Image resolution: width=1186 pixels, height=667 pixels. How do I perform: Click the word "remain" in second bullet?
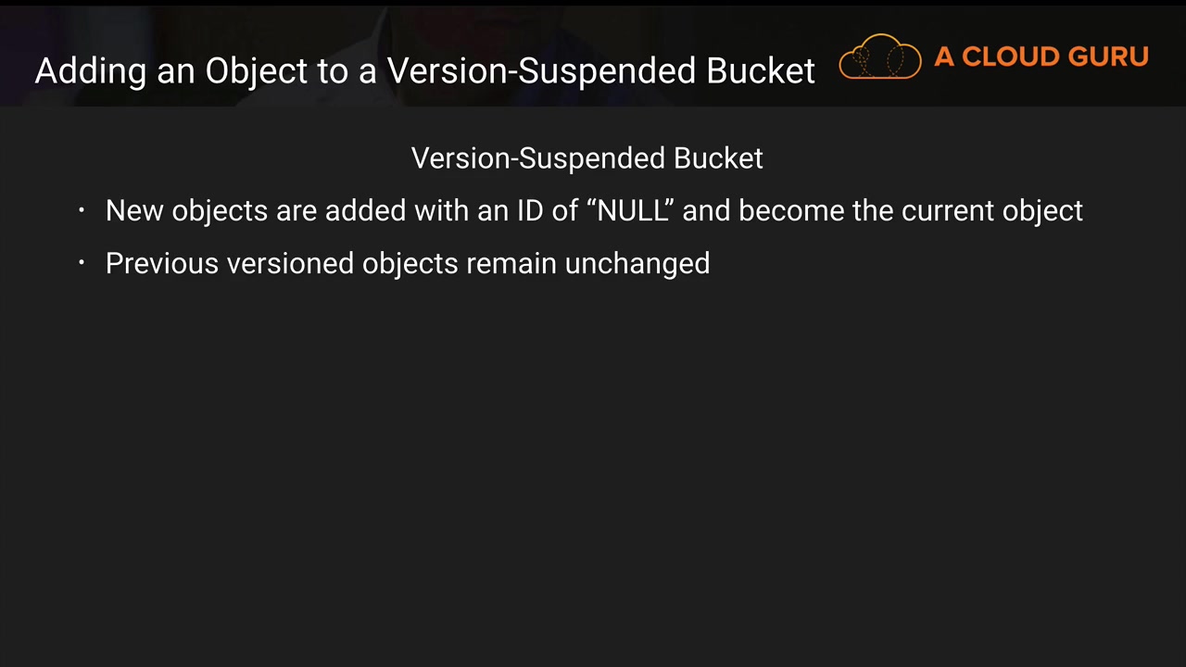[511, 264]
